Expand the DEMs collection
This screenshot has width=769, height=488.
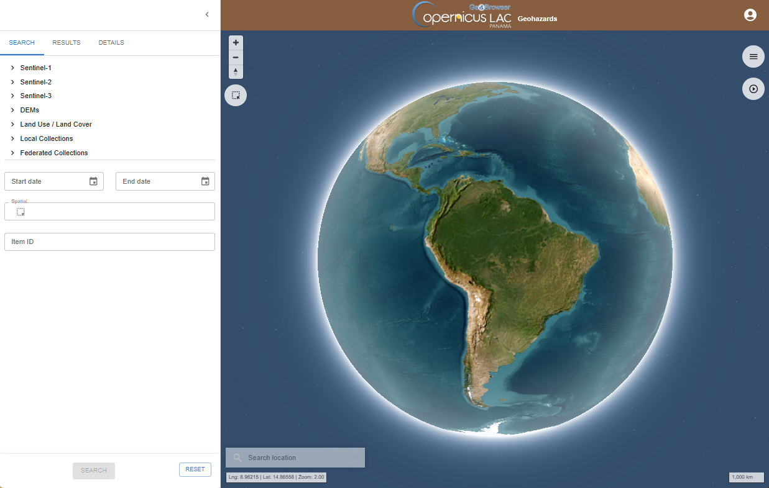pyautogui.click(x=12, y=110)
